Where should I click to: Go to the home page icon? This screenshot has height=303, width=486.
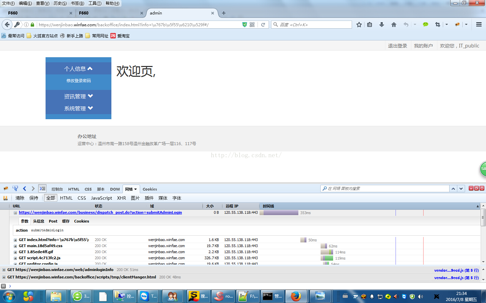tap(394, 25)
